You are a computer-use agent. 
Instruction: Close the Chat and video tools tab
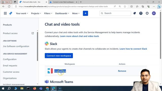coord(46,2)
